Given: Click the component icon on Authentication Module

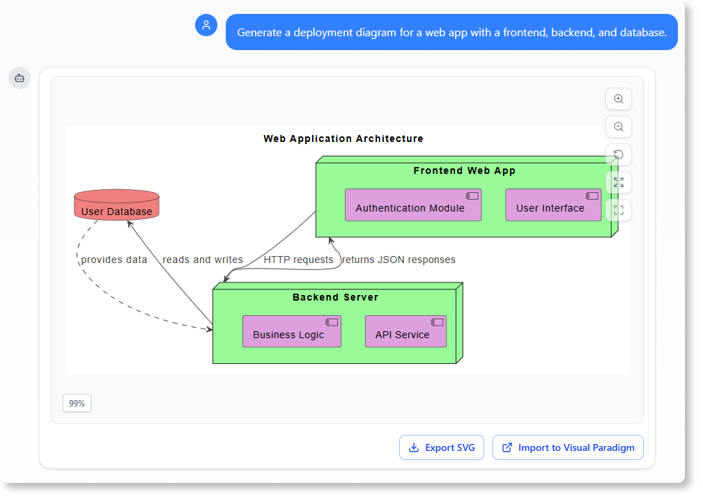Looking at the screenshot, I should 471,196.
